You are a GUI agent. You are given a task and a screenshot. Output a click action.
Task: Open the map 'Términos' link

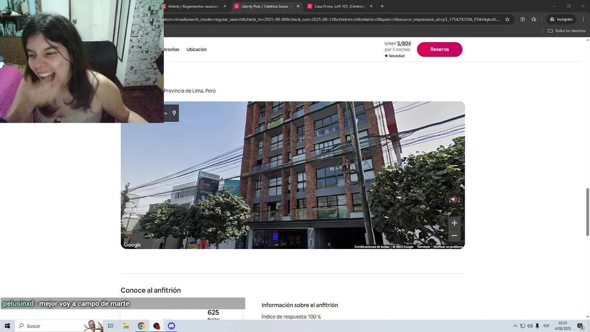(x=423, y=247)
